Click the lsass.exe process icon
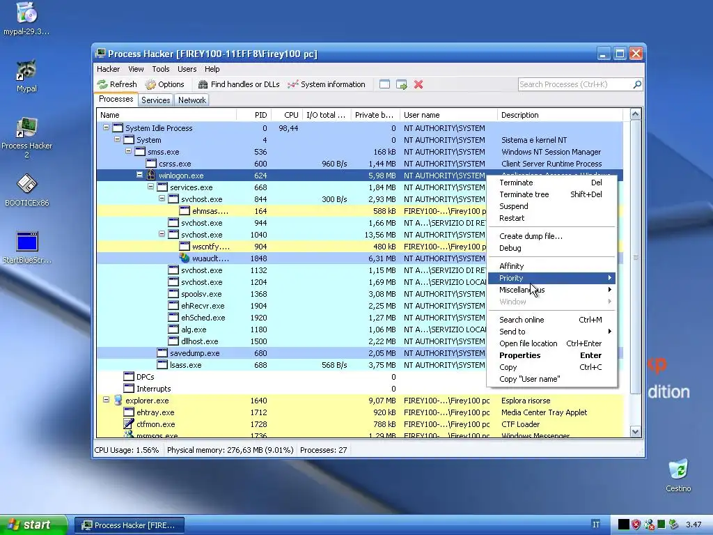Screen dimensions: 713x535 (x=162, y=365)
